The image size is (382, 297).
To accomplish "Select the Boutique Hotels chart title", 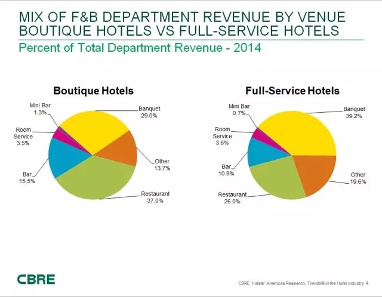I will coord(93,91).
